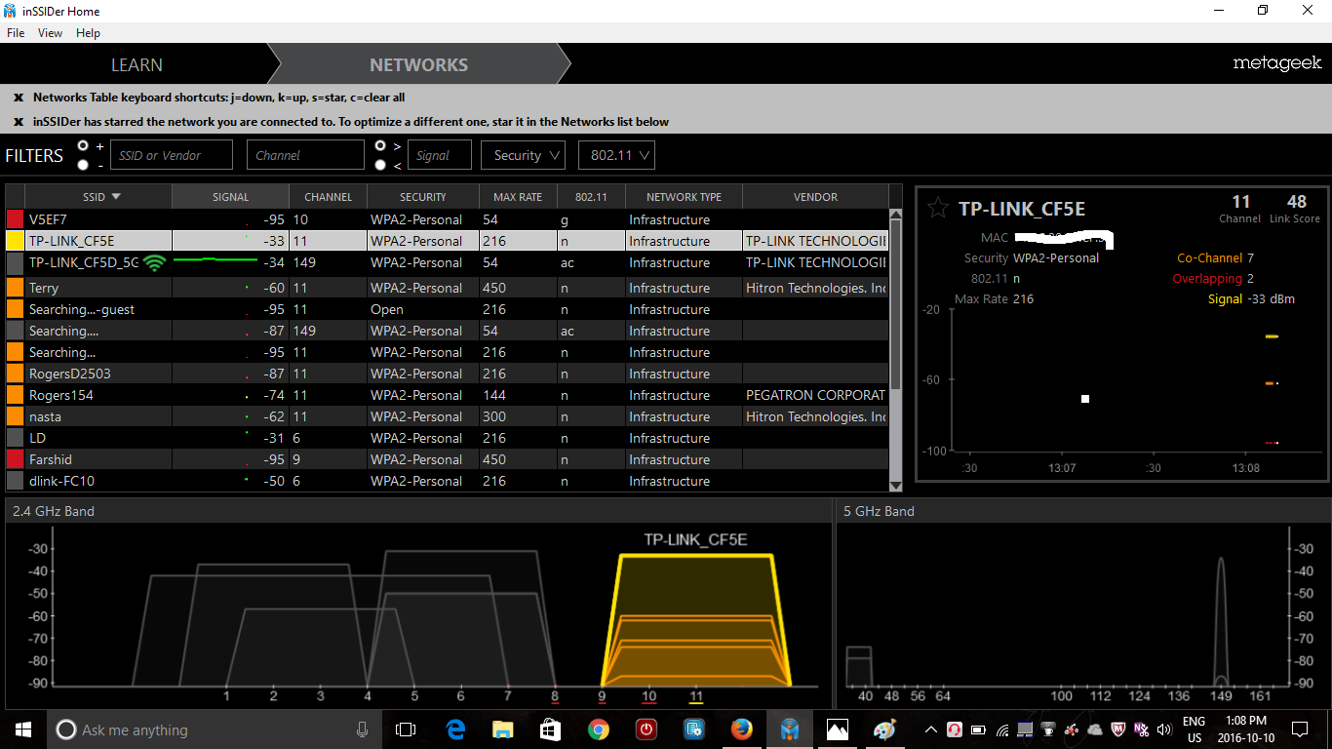Launch Firefox from taskbar

coord(741,729)
